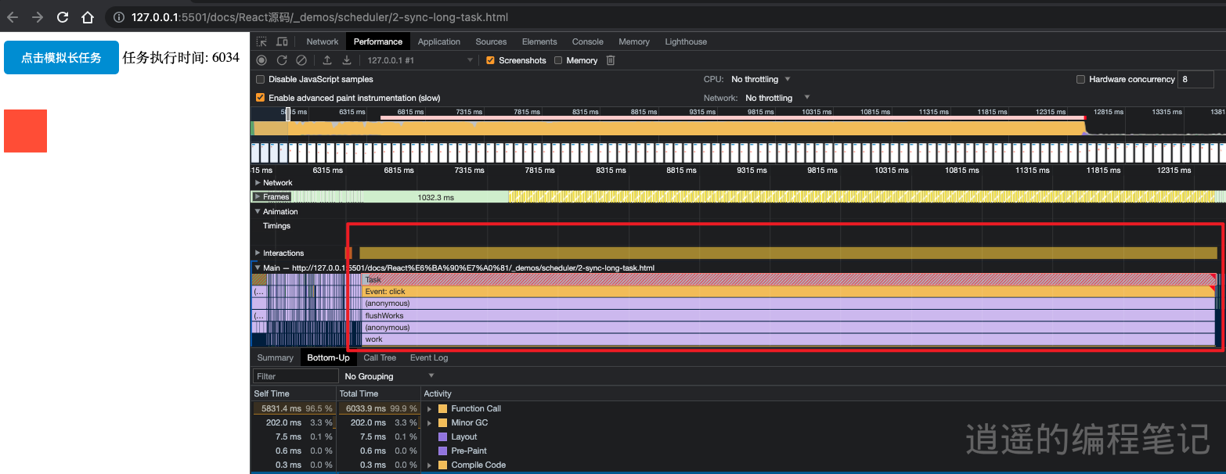Enable the Disable JavaScript samples checkbox
This screenshot has height=474, width=1226.
tap(261, 79)
